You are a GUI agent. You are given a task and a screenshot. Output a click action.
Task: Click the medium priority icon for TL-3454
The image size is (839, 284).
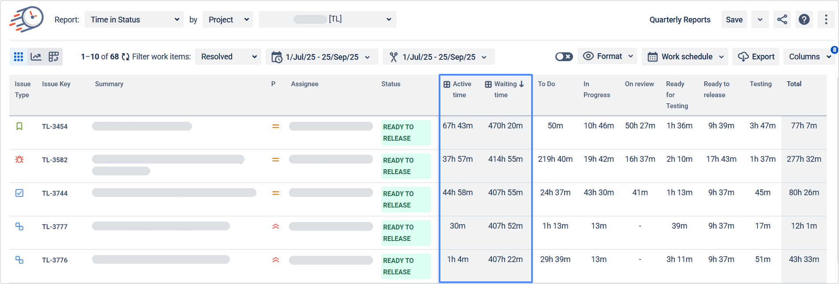[276, 126]
